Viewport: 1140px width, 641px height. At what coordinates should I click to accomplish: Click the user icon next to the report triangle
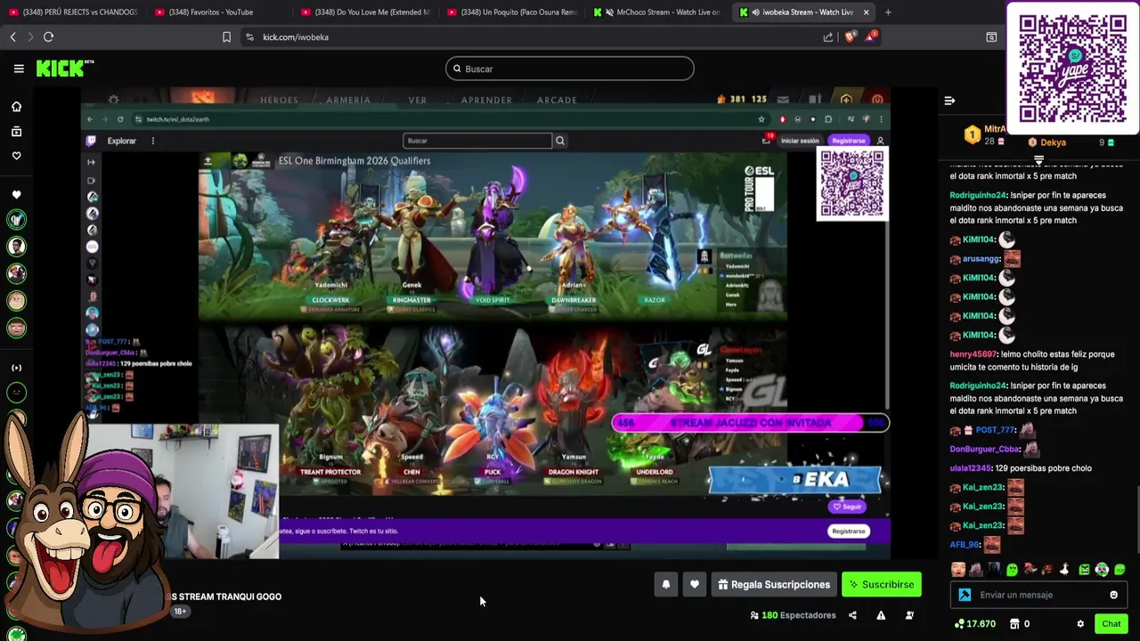(x=909, y=615)
